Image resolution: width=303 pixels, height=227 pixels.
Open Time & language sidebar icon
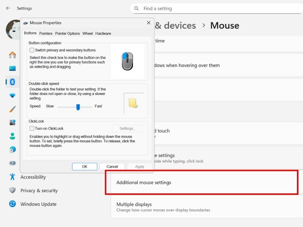[12, 149]
